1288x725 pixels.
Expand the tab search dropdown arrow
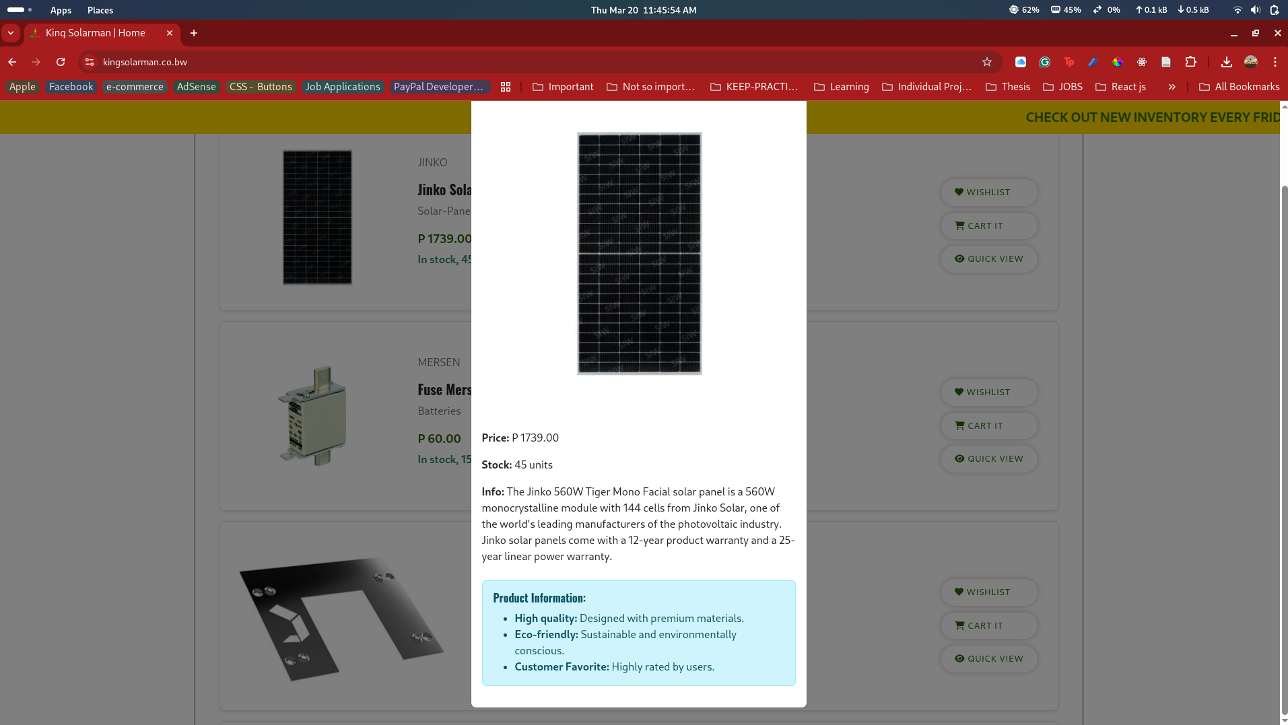(x=11, y=33)
